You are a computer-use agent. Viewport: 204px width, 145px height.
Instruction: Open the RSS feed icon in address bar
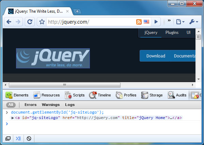click(139, 22)
